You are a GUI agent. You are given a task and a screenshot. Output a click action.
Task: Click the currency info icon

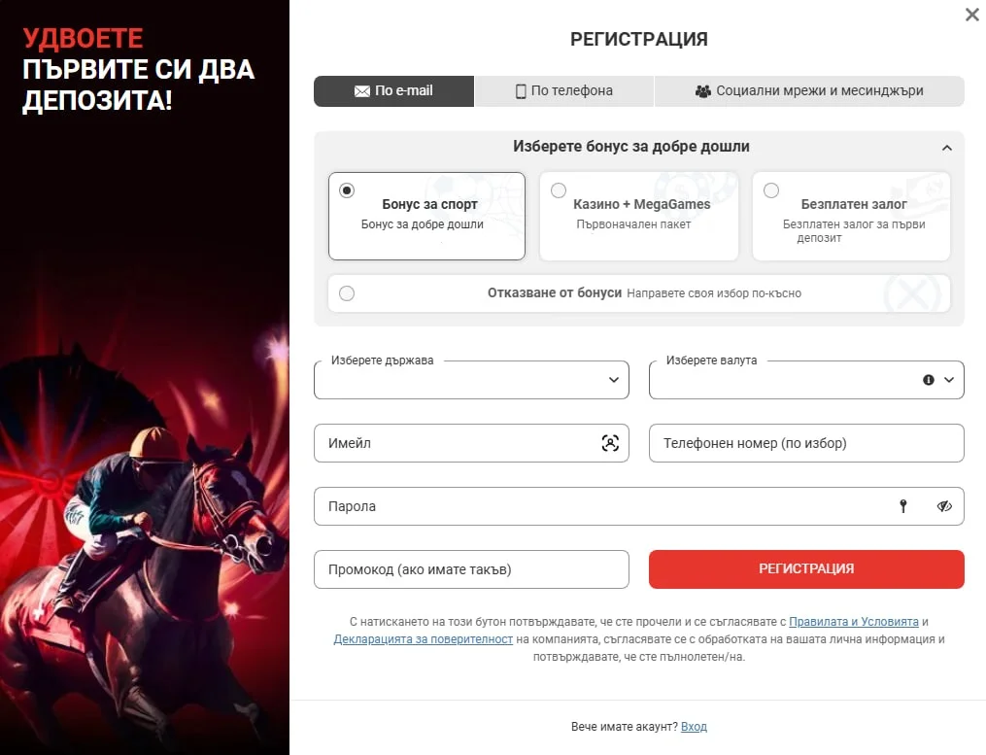(928, 379)
